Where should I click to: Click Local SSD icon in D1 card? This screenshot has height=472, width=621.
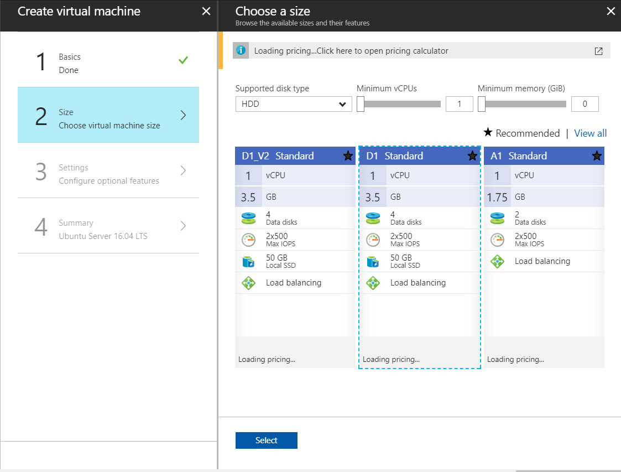(373, 262)
